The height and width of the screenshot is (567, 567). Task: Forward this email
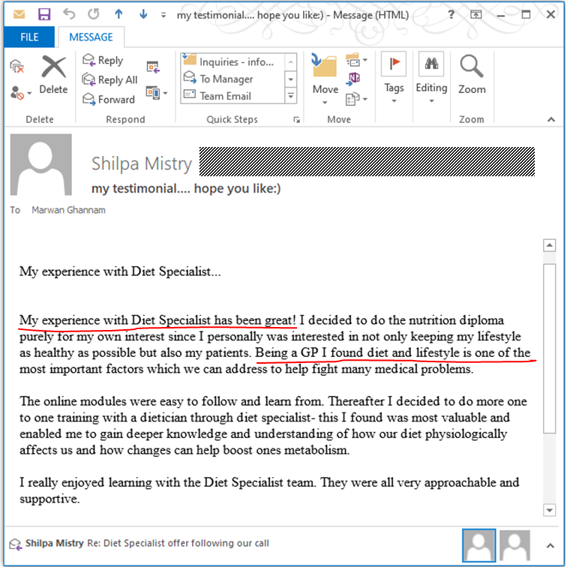pyautogui.click(x=109, y=99)
